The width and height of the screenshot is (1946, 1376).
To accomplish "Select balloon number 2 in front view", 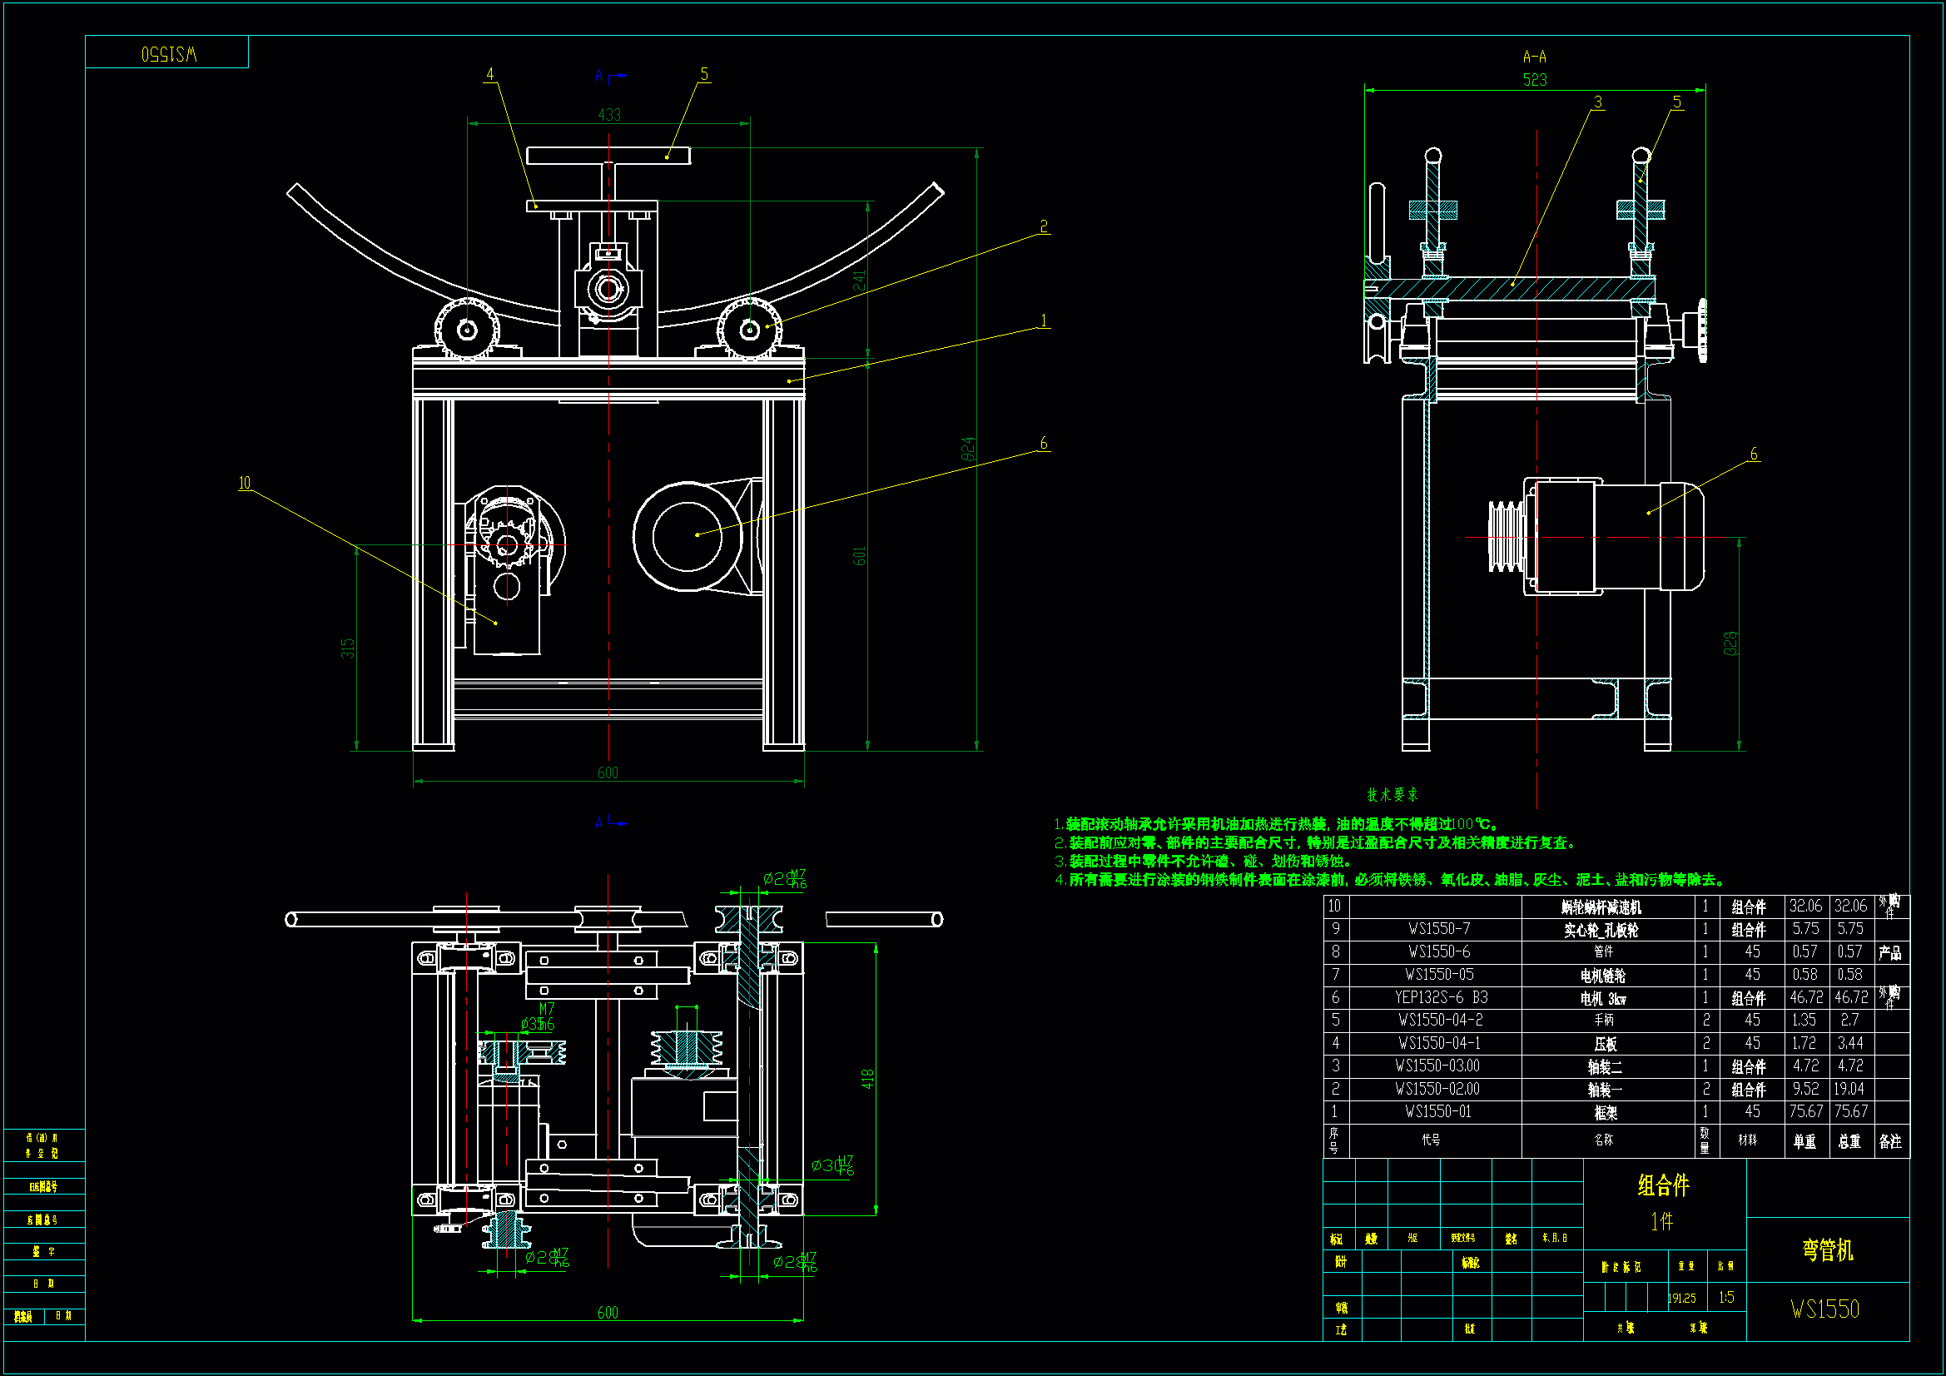I will pos(1044,226).
